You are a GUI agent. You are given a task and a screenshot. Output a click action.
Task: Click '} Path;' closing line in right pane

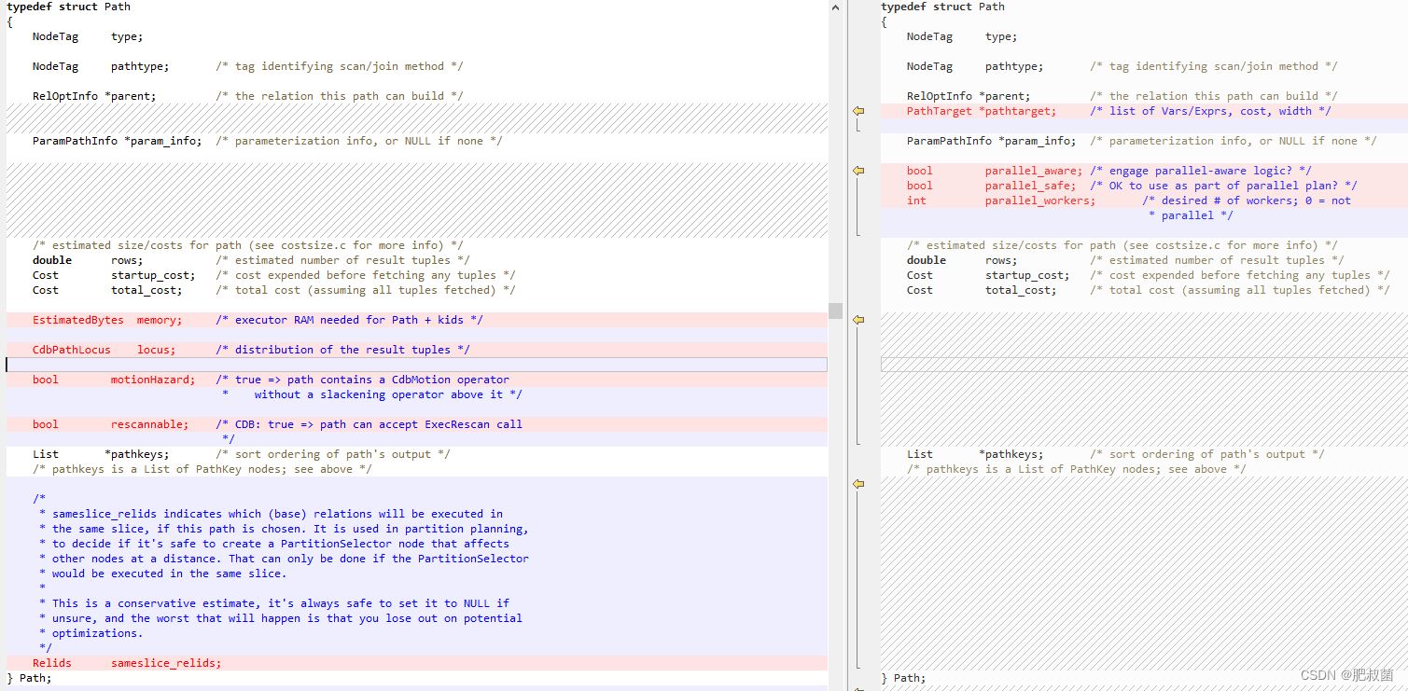point(904,678)
